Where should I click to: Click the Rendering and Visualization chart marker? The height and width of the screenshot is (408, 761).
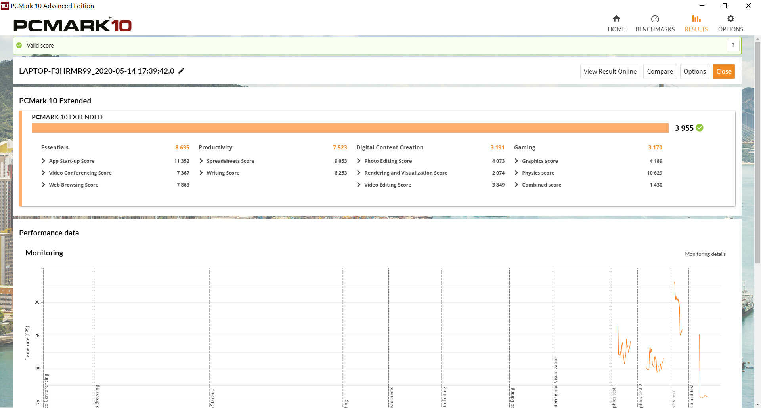[555, 381]
